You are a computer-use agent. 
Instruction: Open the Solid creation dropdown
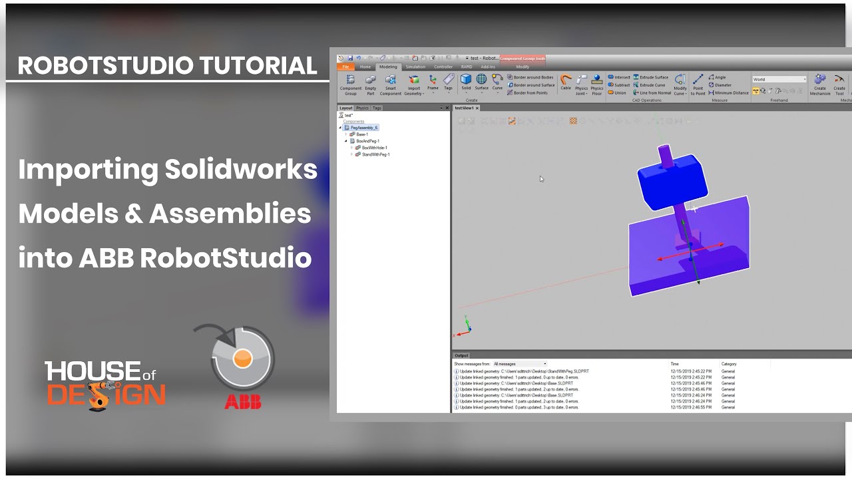pyautogui.click(x=466, y=83)
